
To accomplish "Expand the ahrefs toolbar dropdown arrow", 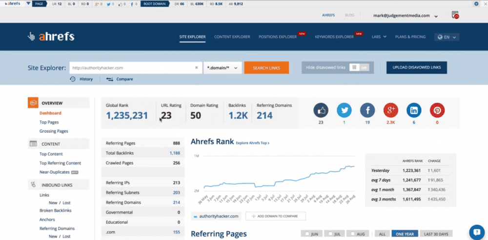I will (28, 4).
